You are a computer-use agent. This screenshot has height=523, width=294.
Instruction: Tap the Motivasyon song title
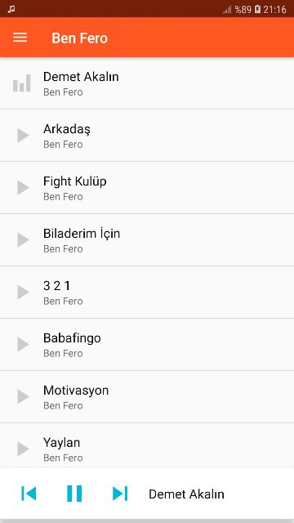coord(76,391)
